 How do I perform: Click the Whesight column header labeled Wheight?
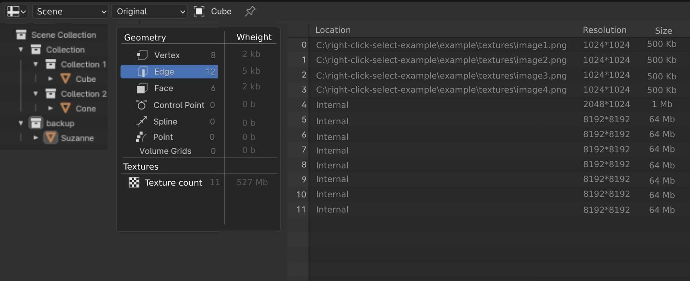(254, 37)
